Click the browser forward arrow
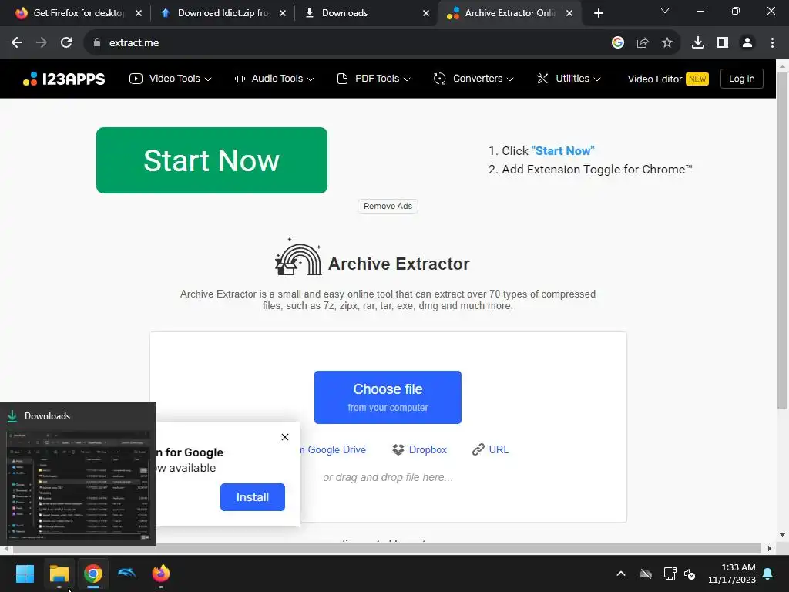789x592 pixels. tap(42, 43)
